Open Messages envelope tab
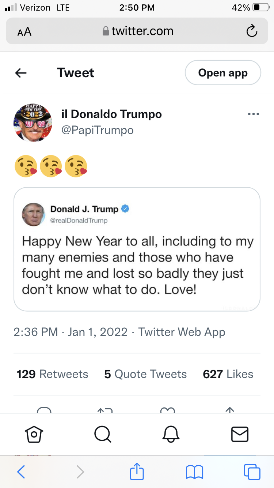 coord(240,434)
